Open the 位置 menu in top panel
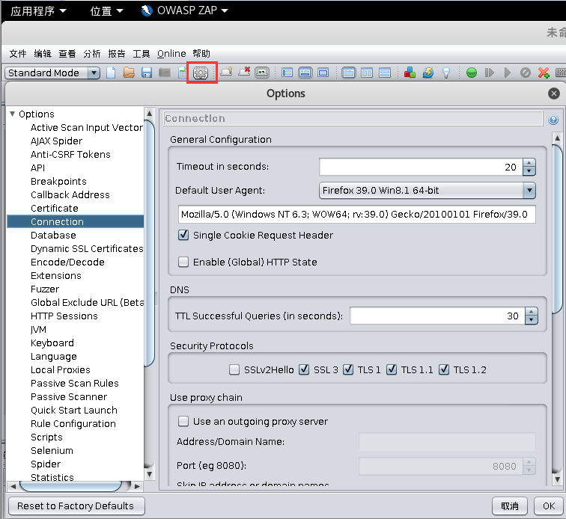The height and width of the screenshot is (519, 566). pyautogui.click(x=106, y=10)
